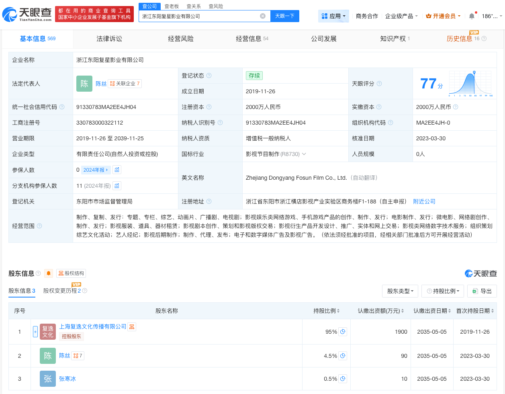Viewport: 505px width, 394px height.
Task: Open the 持股比例 filter dropdown
Action: [x=443, y=291]
